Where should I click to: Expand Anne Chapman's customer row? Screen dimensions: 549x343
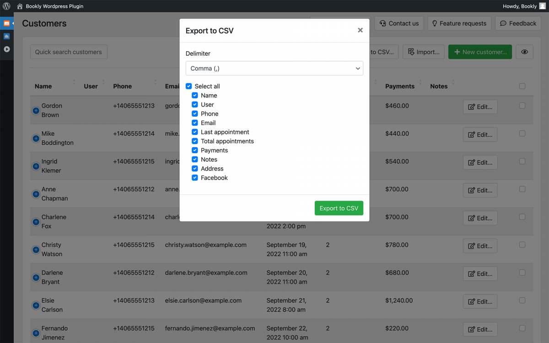click(x=36, y=194)
